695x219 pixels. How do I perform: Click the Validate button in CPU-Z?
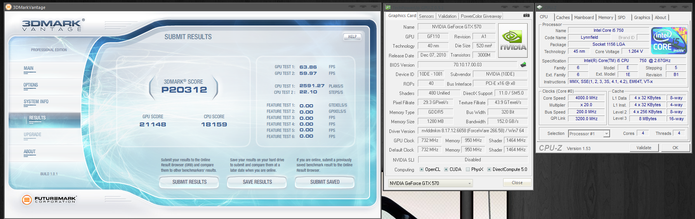644,148
